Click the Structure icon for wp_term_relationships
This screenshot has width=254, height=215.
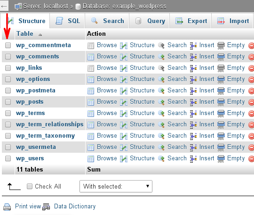tap(124, 125)
